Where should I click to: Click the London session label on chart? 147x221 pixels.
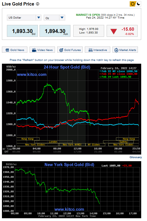53,142
